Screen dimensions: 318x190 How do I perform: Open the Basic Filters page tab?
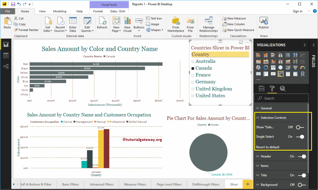pos(70,184)
